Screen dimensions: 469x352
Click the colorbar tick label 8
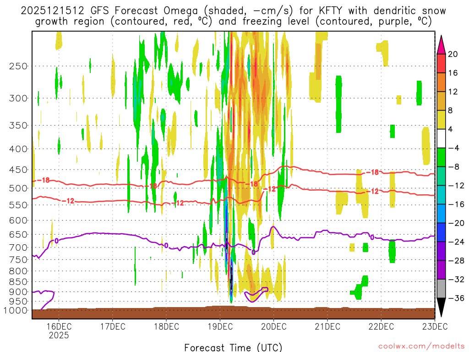451,110
